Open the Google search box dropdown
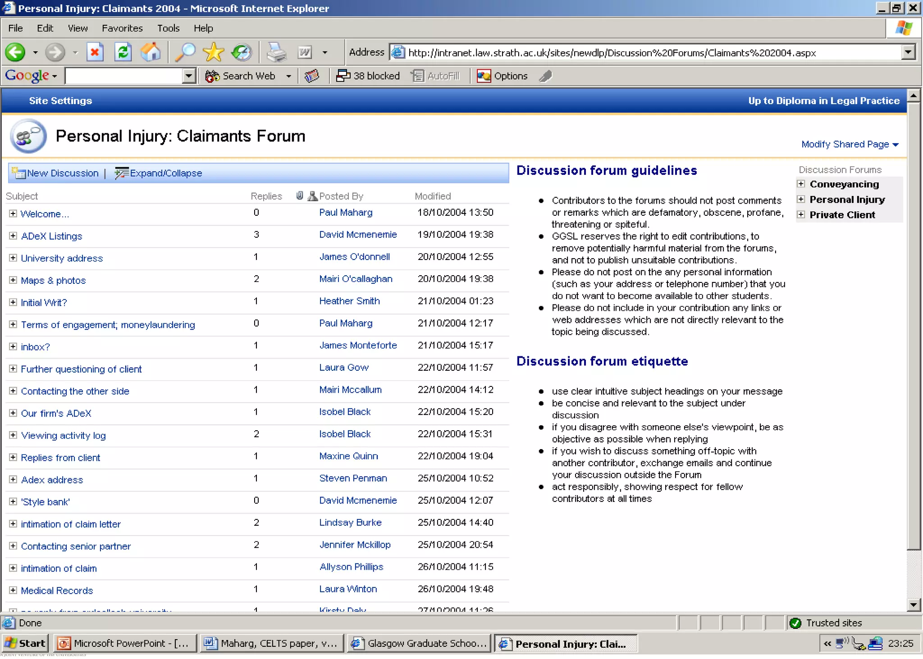Viewport: 923px width, 659px height. point(189,76)
